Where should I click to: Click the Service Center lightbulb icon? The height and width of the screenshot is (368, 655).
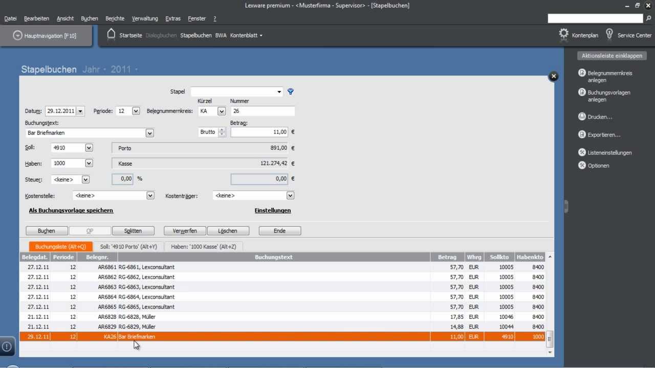tap(609, 35)
